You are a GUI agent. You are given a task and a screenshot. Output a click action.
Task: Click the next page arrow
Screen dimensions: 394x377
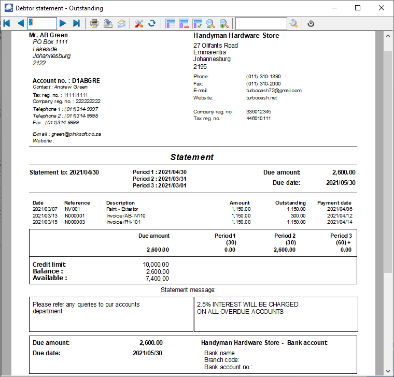click(x=63, y=23)
